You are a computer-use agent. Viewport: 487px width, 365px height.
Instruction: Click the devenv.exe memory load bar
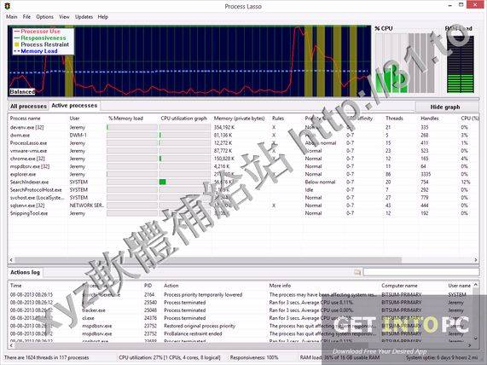132,127
